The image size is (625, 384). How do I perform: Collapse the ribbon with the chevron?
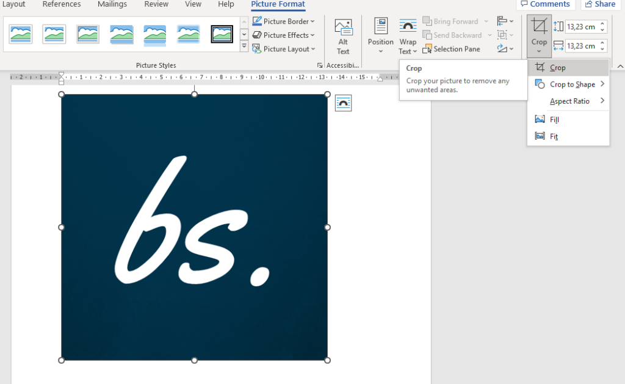point(620,67)
